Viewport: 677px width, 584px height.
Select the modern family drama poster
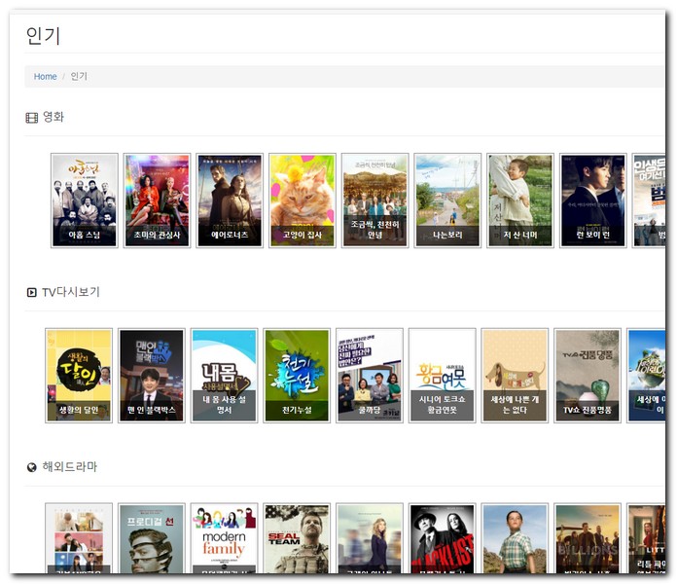pos(224,538)
